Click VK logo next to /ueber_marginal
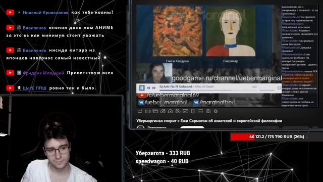 point(141,102)
